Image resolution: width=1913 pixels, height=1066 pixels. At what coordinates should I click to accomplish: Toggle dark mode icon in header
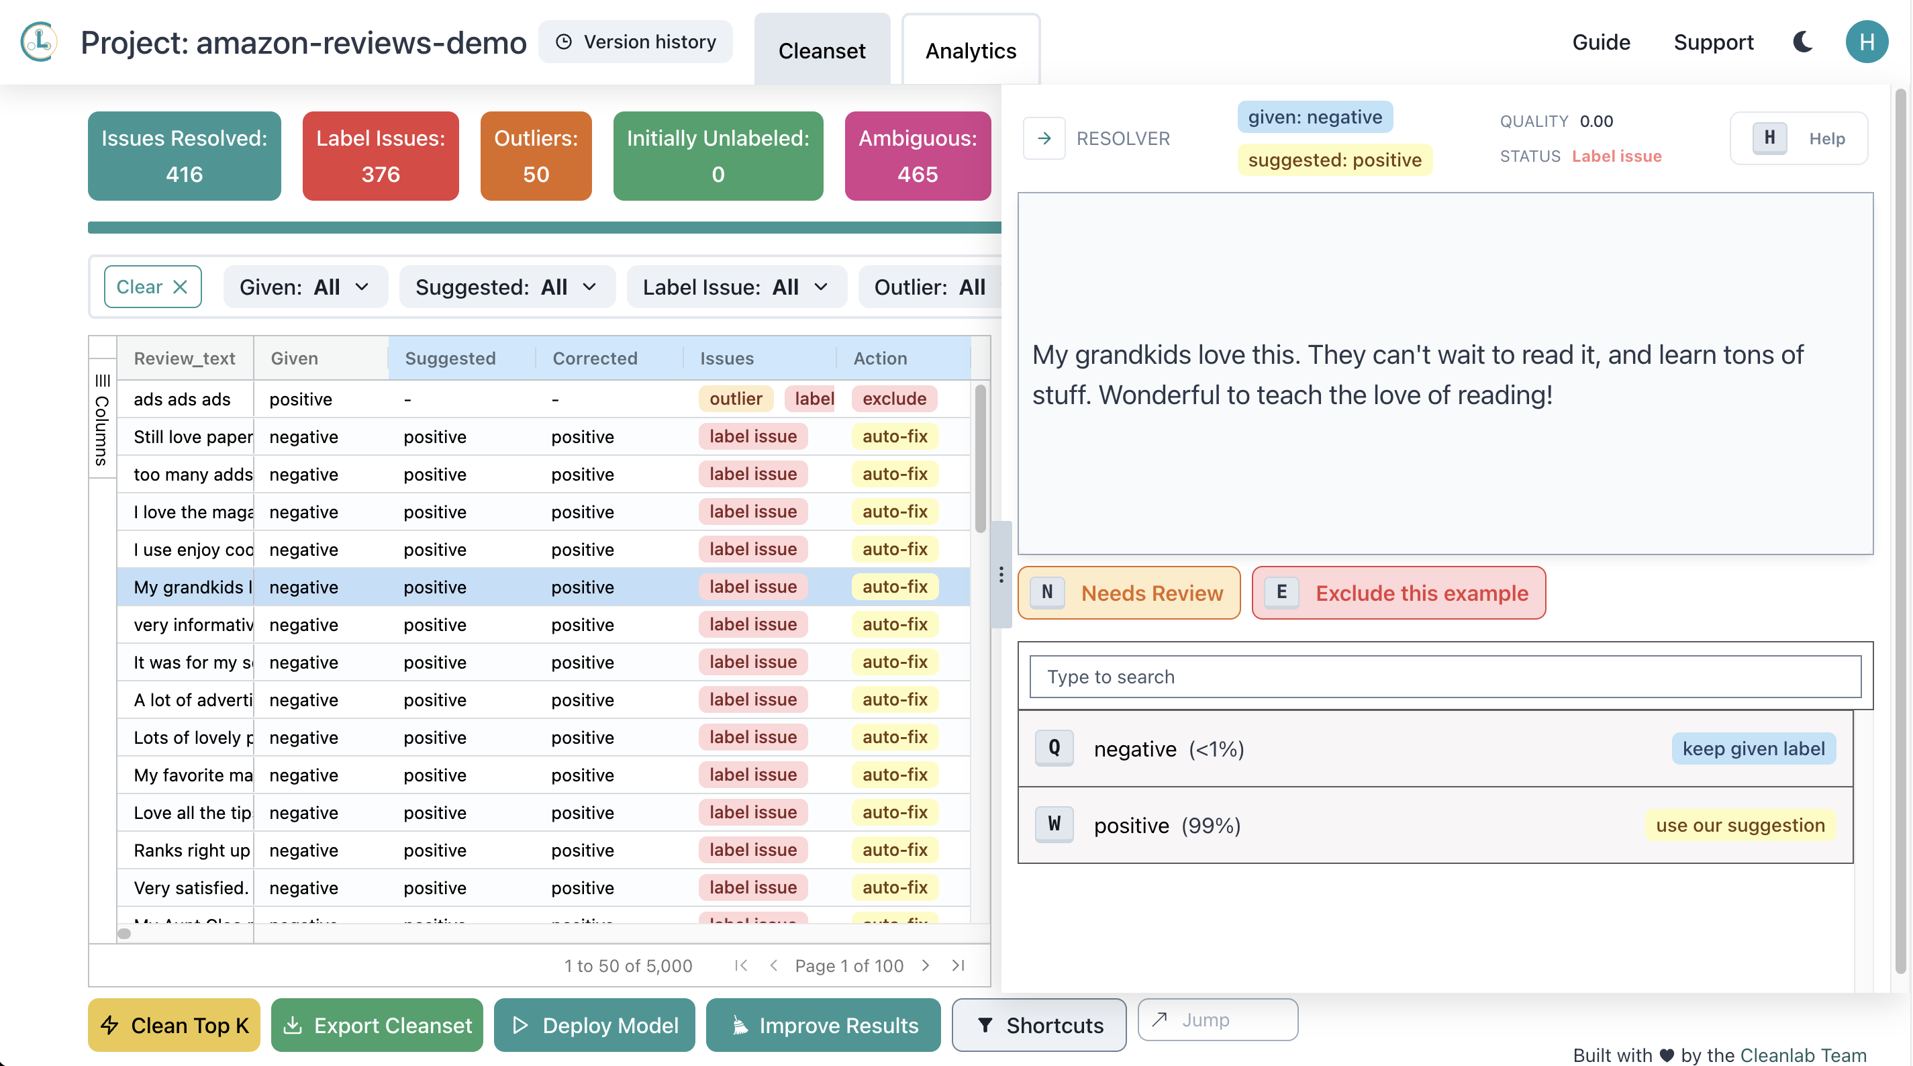tap(1803, 41)
